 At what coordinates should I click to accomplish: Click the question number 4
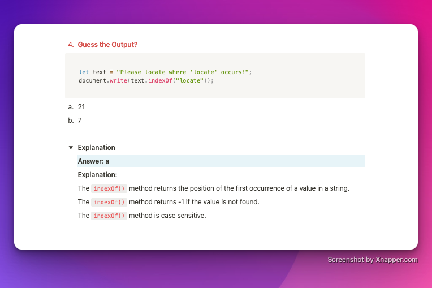71,45
